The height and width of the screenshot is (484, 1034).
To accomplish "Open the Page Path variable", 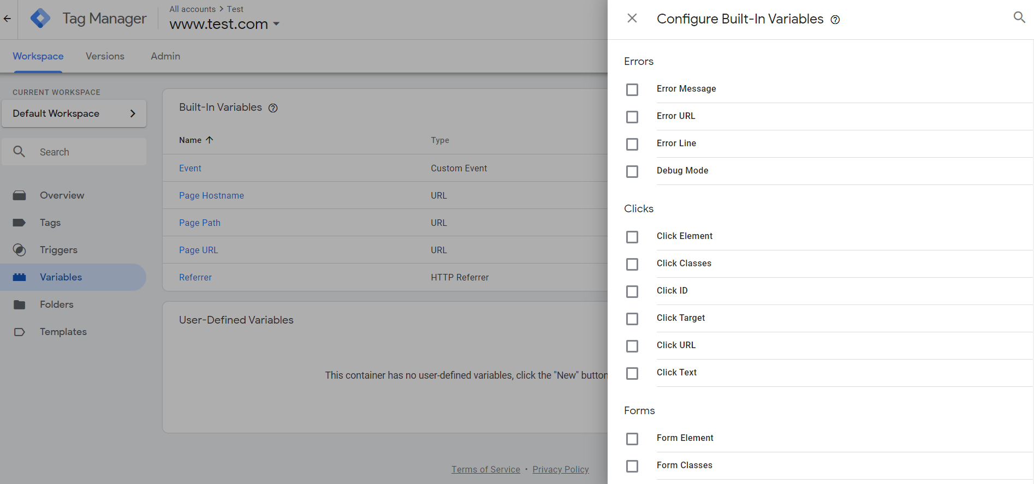I will point(200,223).
